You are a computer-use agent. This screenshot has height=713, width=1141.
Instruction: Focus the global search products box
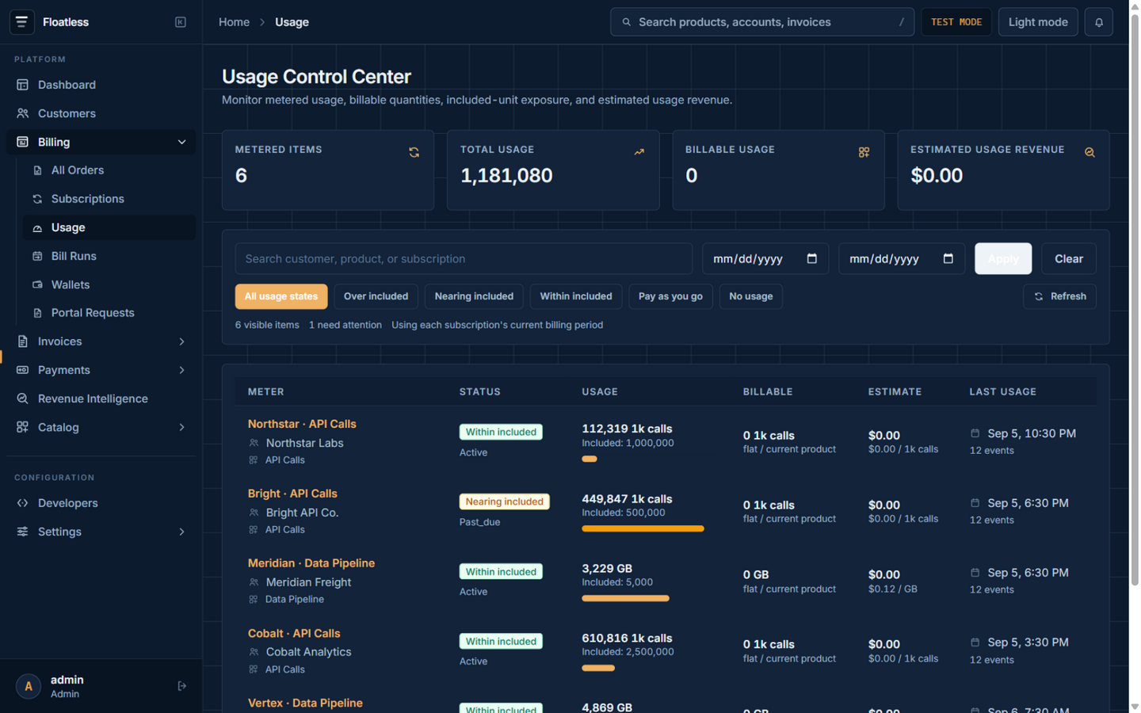[762, 22]
